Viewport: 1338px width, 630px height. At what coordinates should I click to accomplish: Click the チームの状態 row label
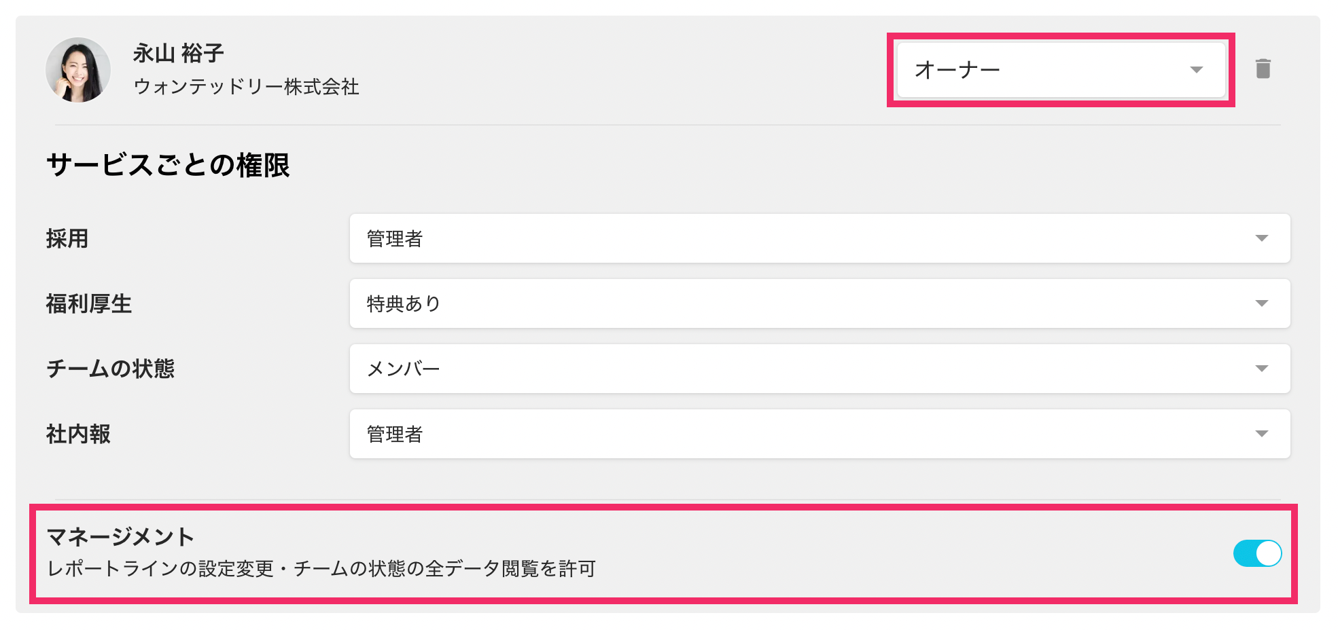(110, 369)
